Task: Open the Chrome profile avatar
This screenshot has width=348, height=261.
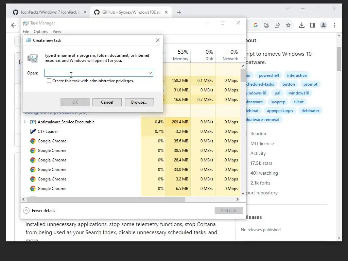Action: tap(324, 25)
